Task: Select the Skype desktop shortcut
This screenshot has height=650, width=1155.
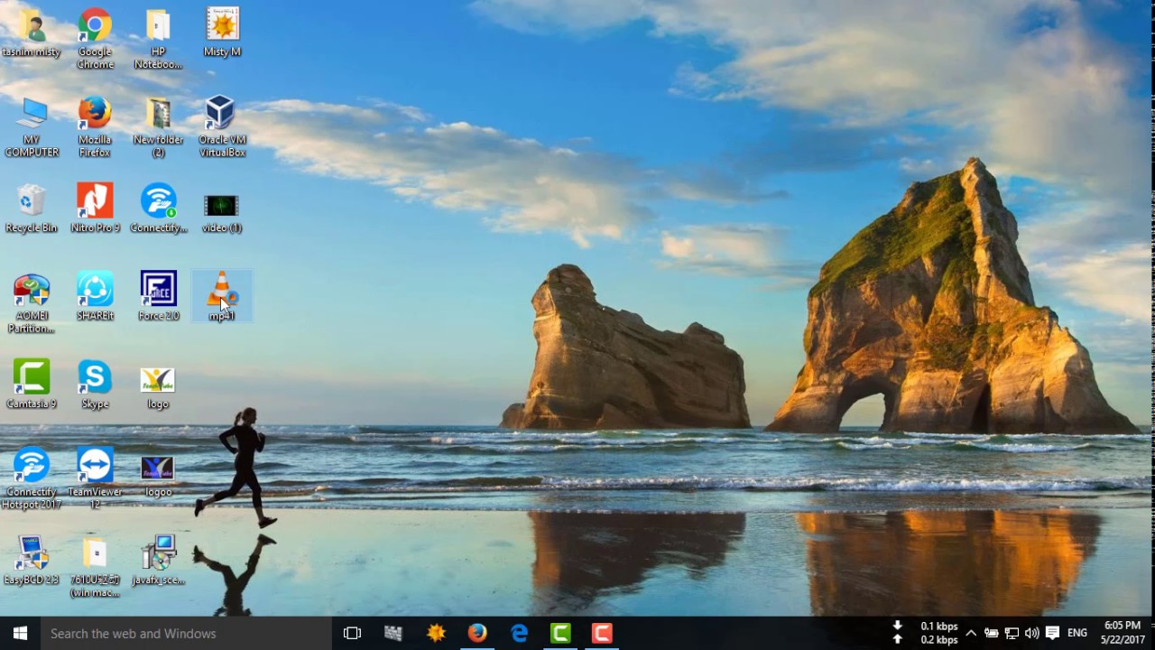Action: 95,384
